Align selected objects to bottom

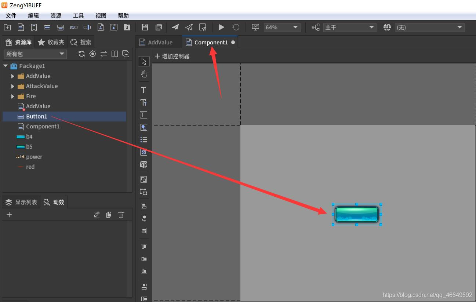(144, 271)
